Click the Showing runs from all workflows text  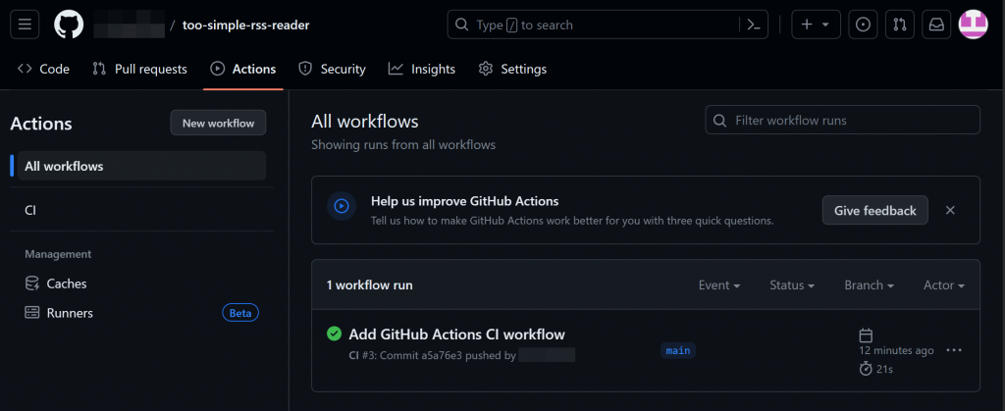403,144
